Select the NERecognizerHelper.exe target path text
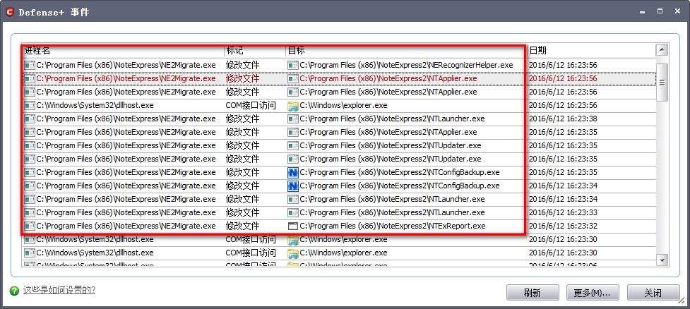The width and height of the screenshot is (690, 309). click(407, 65)
